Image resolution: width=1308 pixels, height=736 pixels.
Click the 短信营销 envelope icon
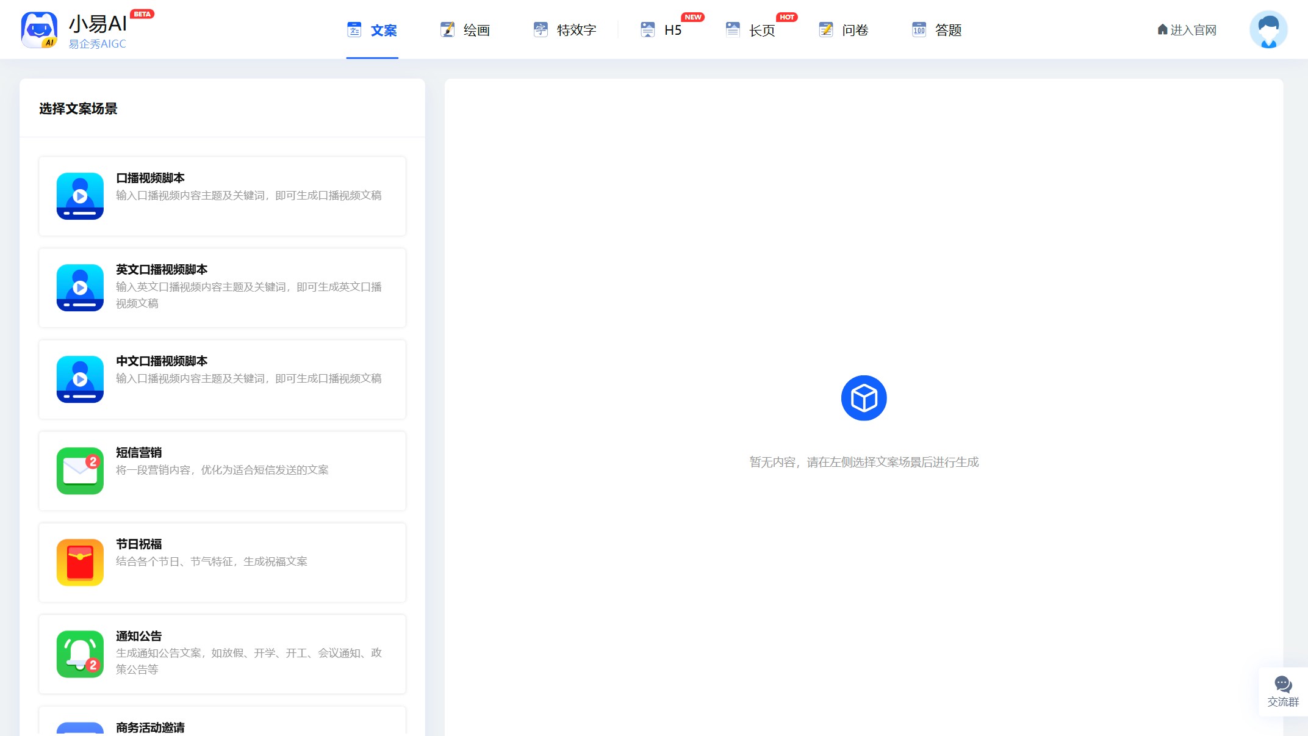pyautogui.click(x=80, y=471)
